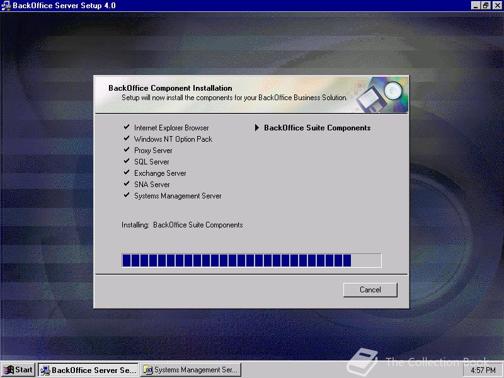504x378 pixels.
Task: Click the Cancel button
Action: point(370,290)
